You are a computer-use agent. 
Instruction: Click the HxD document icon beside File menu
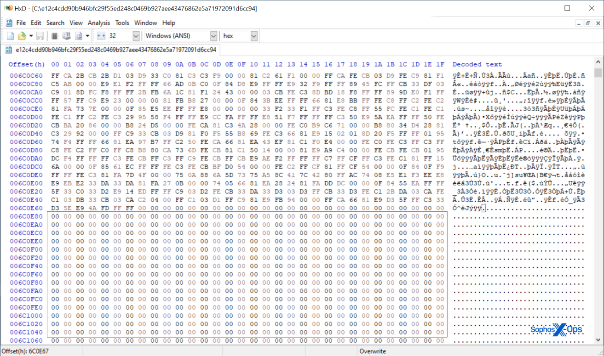pyautogui.click(x=9, y=23)
